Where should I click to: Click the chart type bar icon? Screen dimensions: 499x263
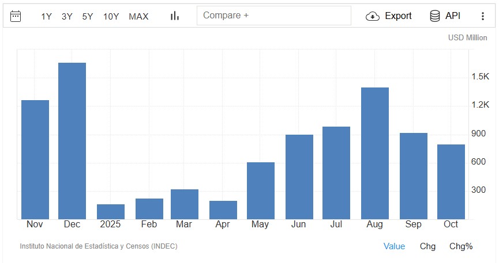pyautogui.click(x=175, y=16)
